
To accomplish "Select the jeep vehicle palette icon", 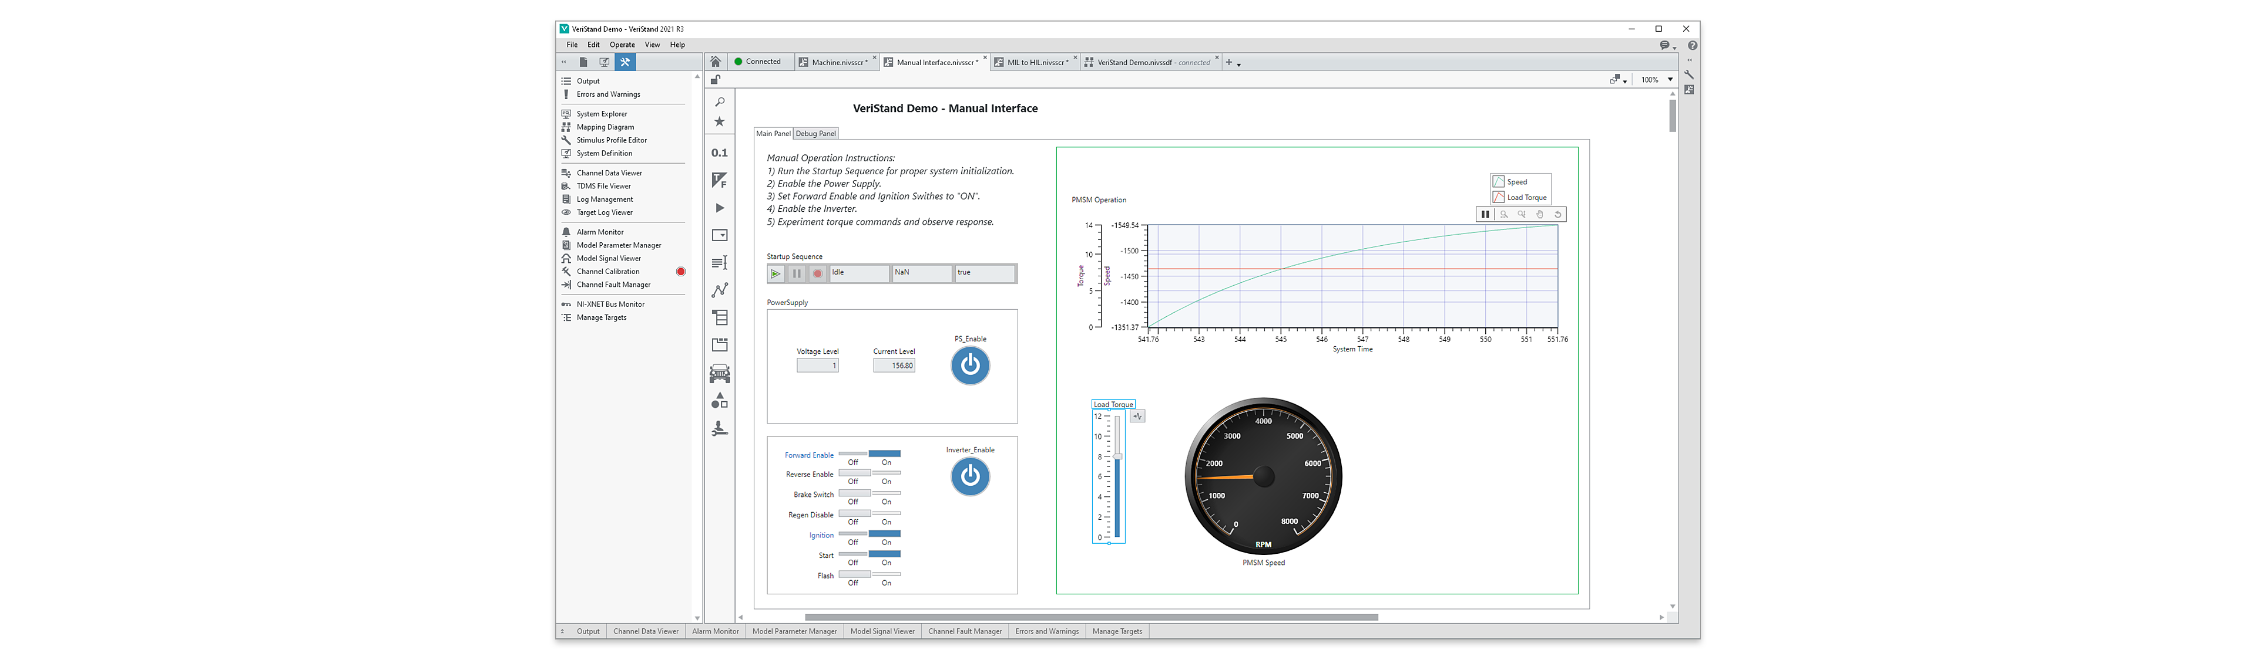I will [720, 373].
